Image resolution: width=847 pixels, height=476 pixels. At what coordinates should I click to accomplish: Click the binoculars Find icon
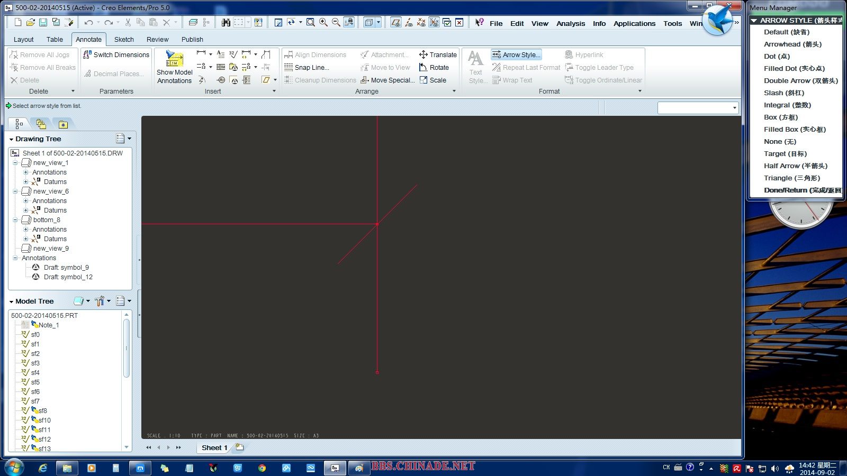click(x=226, y=22)
